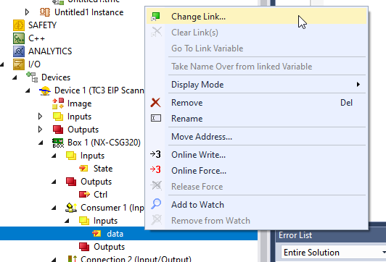Click the State input variable icon
Screen dimensions: 386x262
83,169
